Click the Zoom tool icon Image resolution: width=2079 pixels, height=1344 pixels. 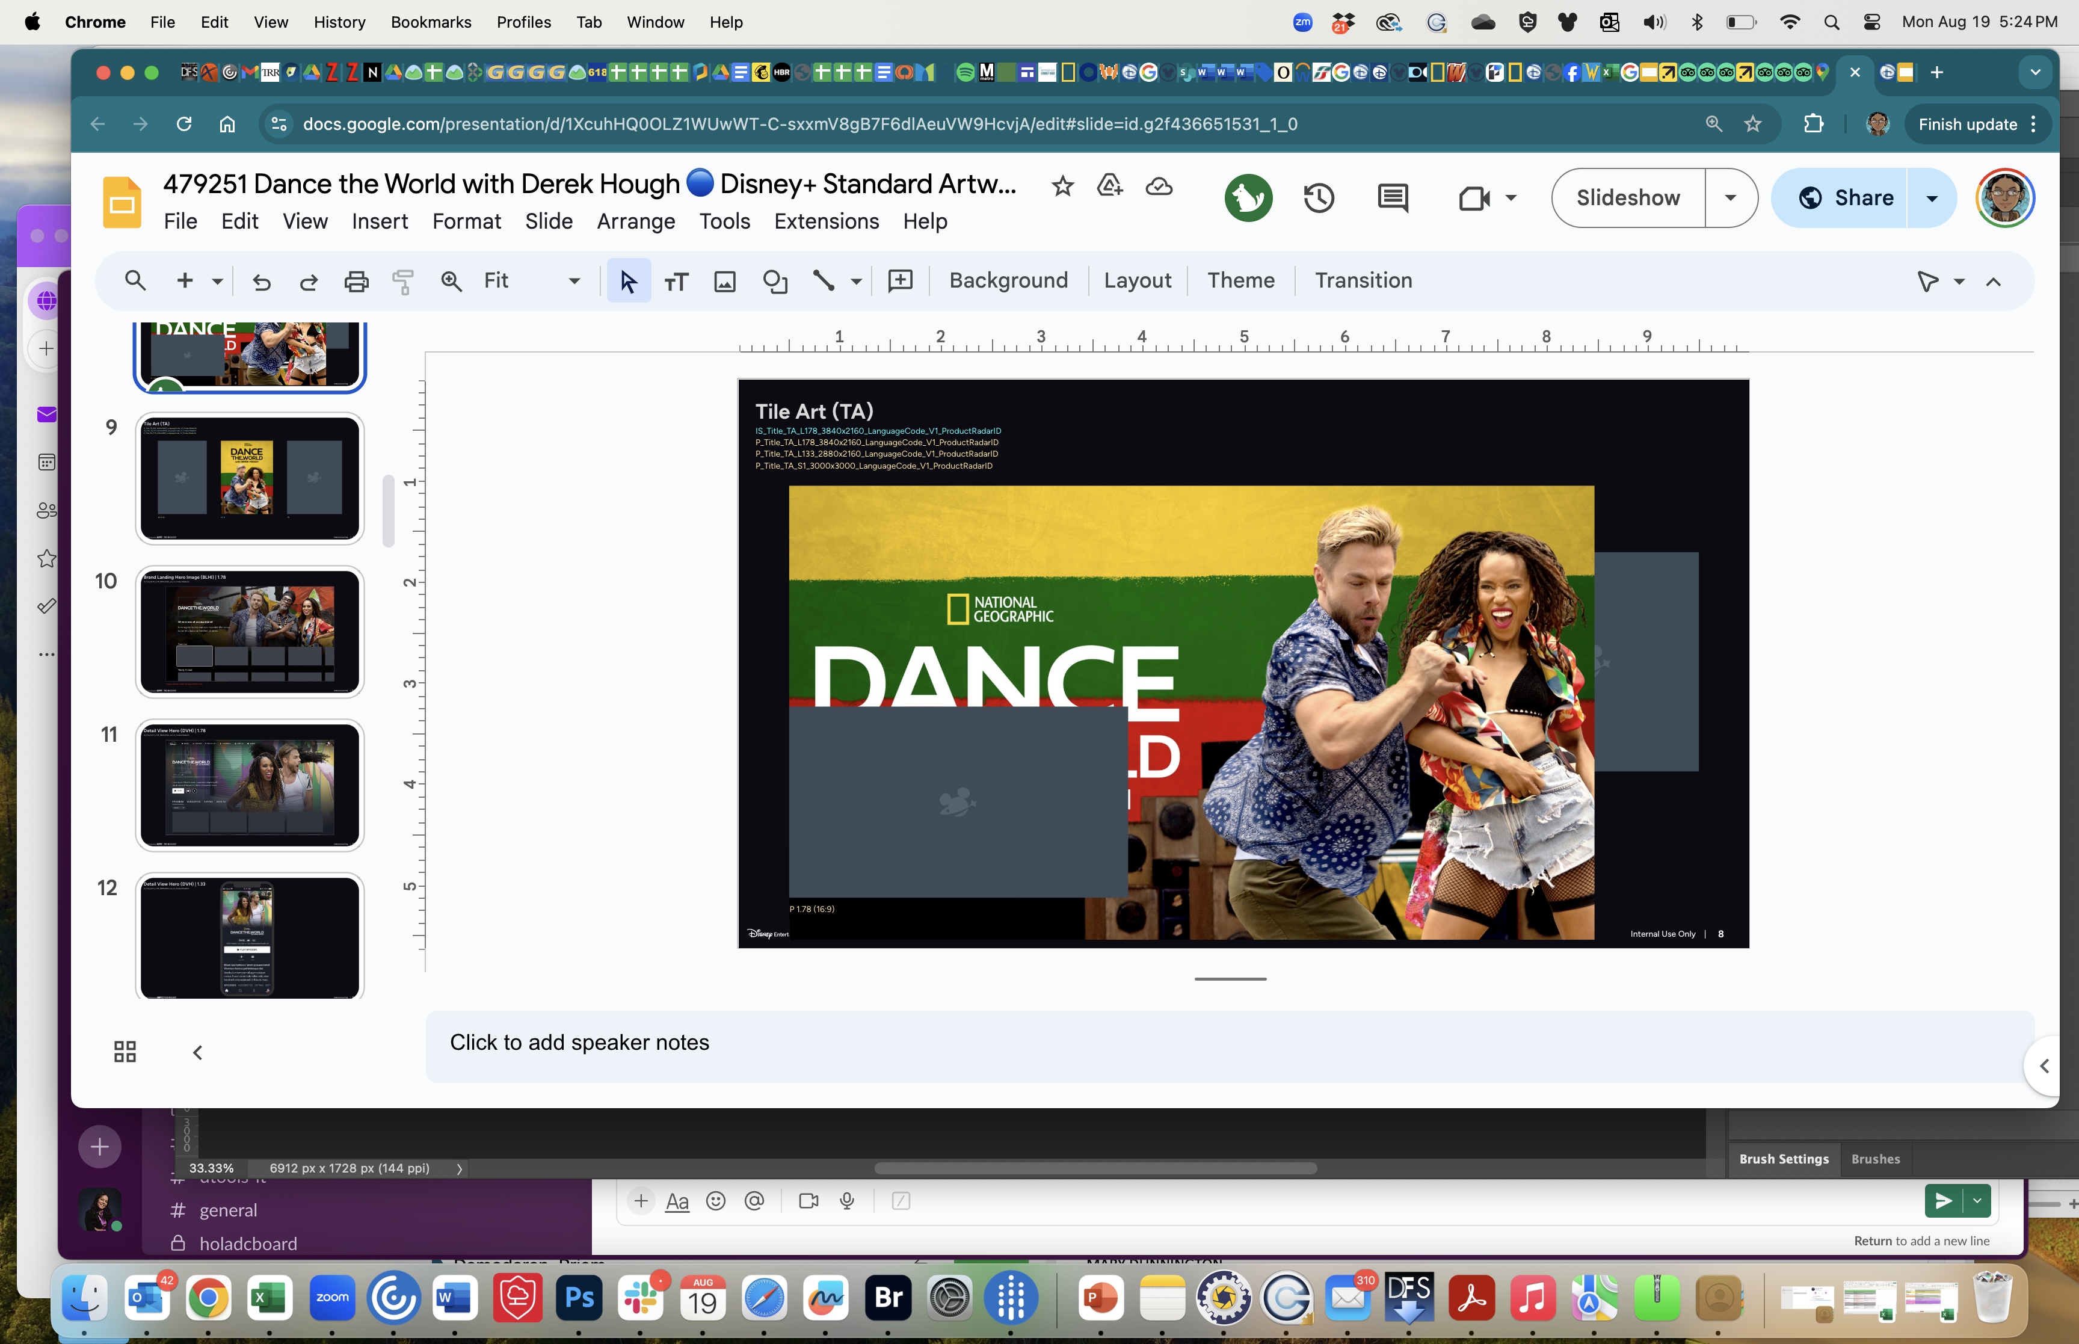tap(451, 281)
